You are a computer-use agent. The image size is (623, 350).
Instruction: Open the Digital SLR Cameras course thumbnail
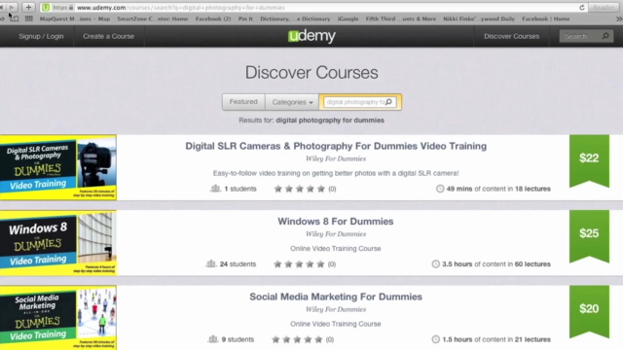click(x=58, y=167)
